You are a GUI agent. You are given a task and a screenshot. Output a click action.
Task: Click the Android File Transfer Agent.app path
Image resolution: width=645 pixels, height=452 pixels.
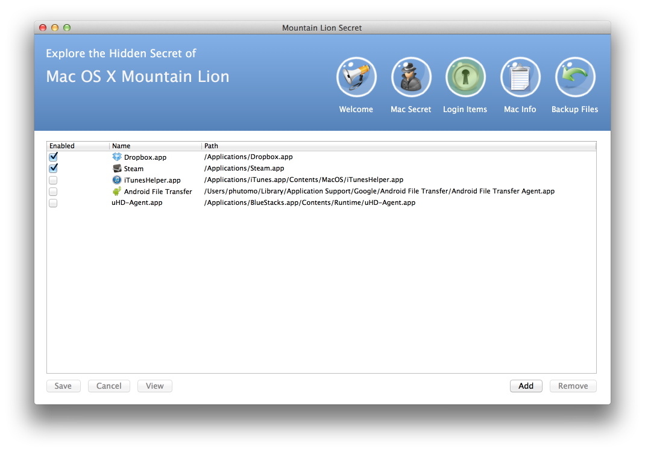379,191
